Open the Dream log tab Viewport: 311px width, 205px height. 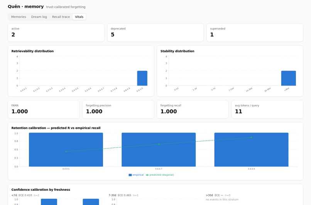[39, 17]
